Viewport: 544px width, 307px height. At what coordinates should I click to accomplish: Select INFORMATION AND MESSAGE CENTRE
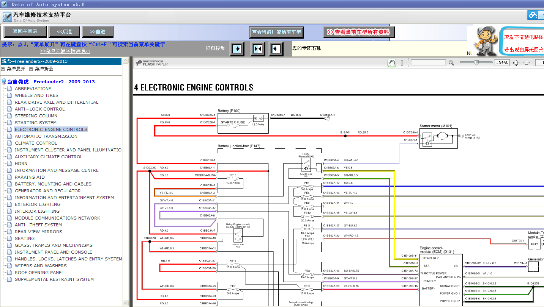57,170
